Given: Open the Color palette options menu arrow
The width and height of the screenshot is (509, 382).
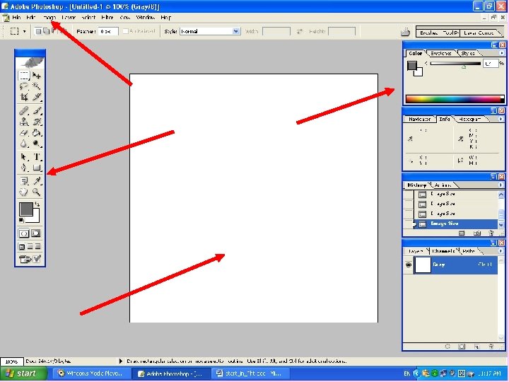Looking at the screenshot, I should point(502,53).
